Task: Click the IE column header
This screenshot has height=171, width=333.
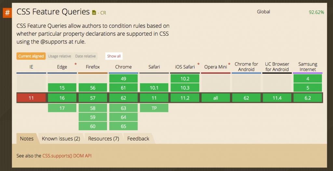Action: tap(31, 67)
